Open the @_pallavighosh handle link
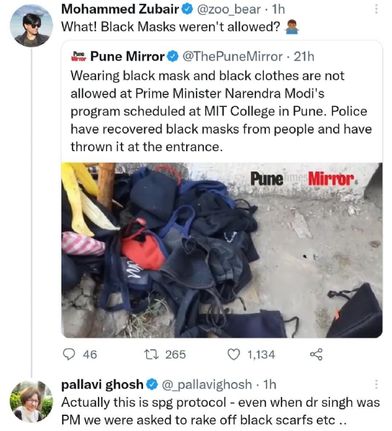The image size is (392, 431). (210, 384)
